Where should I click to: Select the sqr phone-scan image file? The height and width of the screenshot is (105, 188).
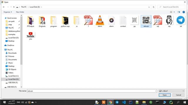[169, 21]
